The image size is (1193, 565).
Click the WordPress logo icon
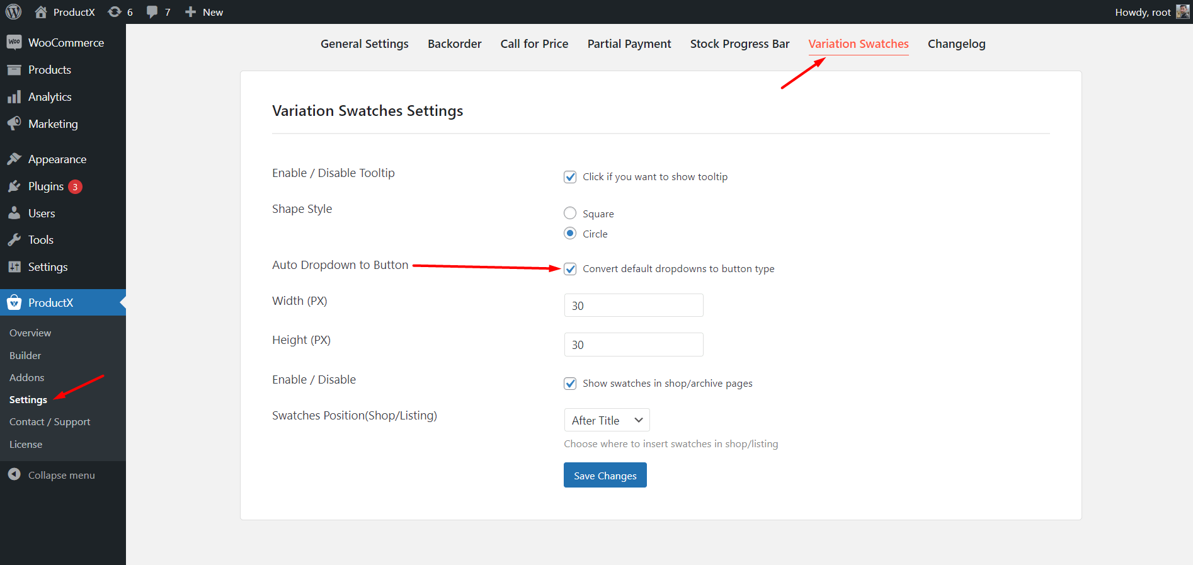tap(13, 12)
